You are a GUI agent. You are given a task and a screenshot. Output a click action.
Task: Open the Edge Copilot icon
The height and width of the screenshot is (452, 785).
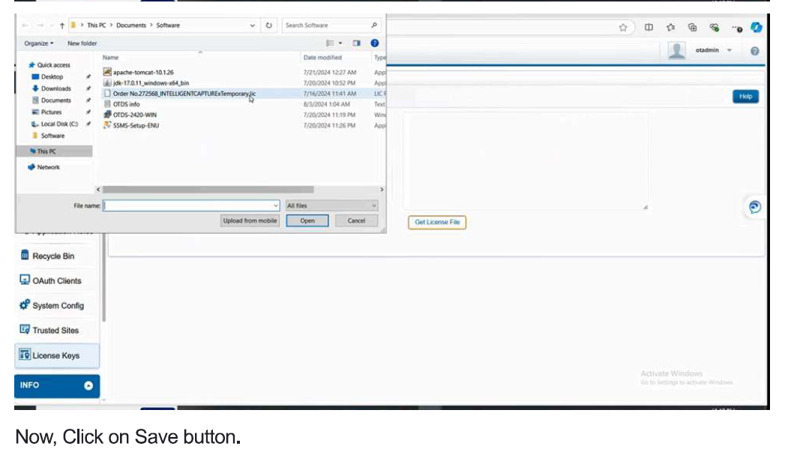coord(757,28)
